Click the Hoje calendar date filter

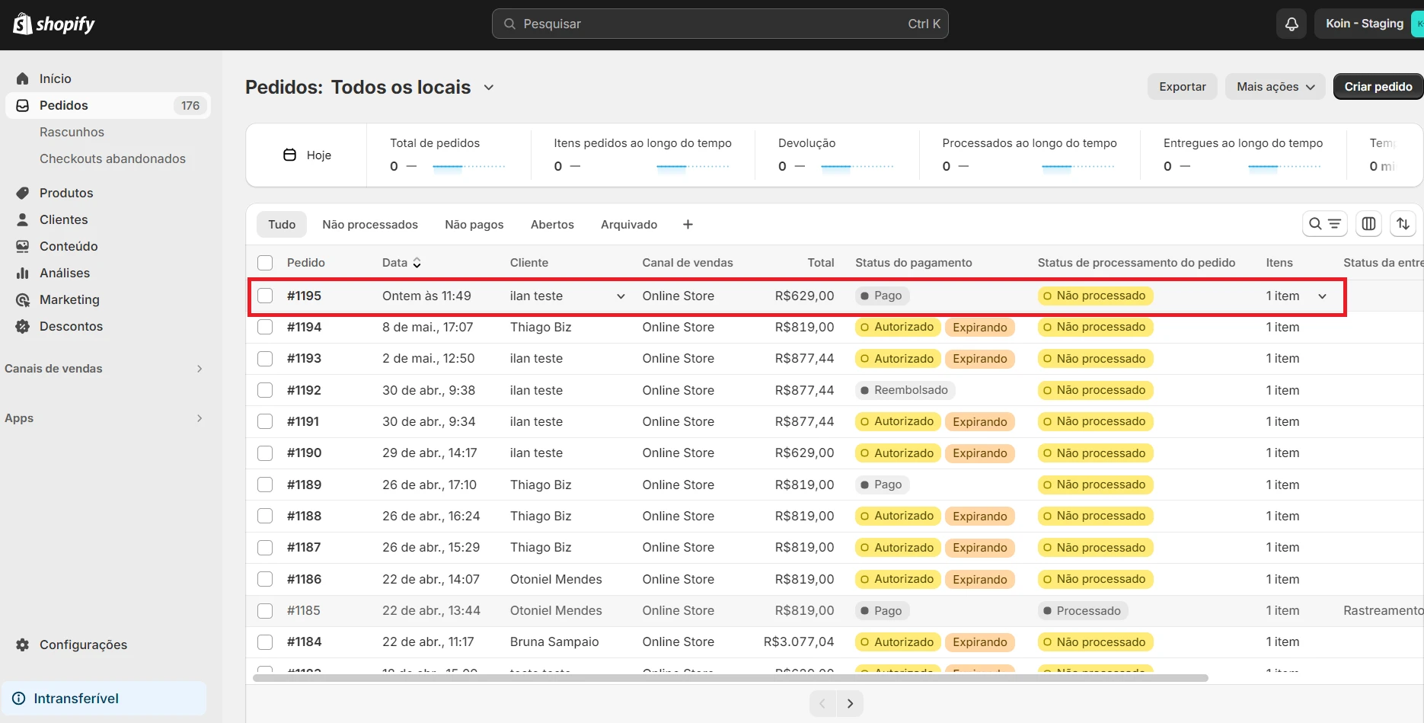(x=307, y=155)
